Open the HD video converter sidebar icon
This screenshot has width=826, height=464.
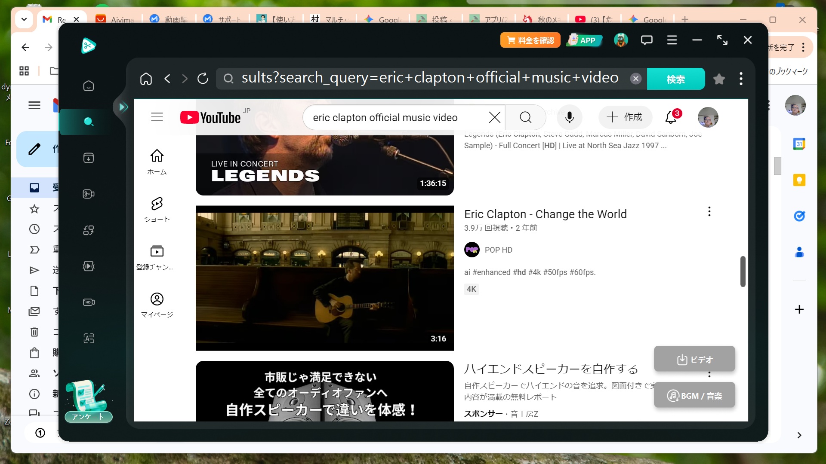pyautogui.click(x=89, y=302)
